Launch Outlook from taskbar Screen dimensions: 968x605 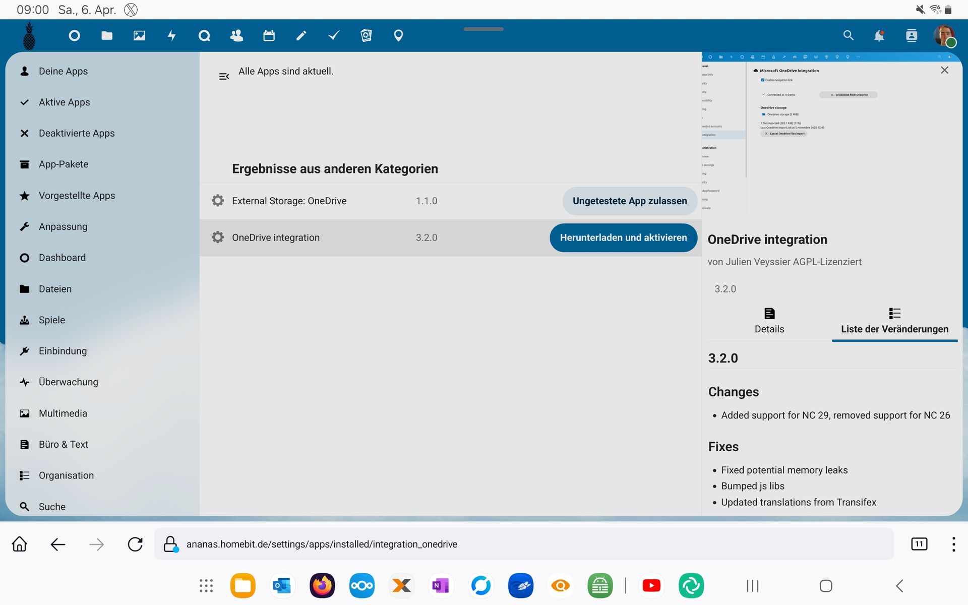coord(282,585)
